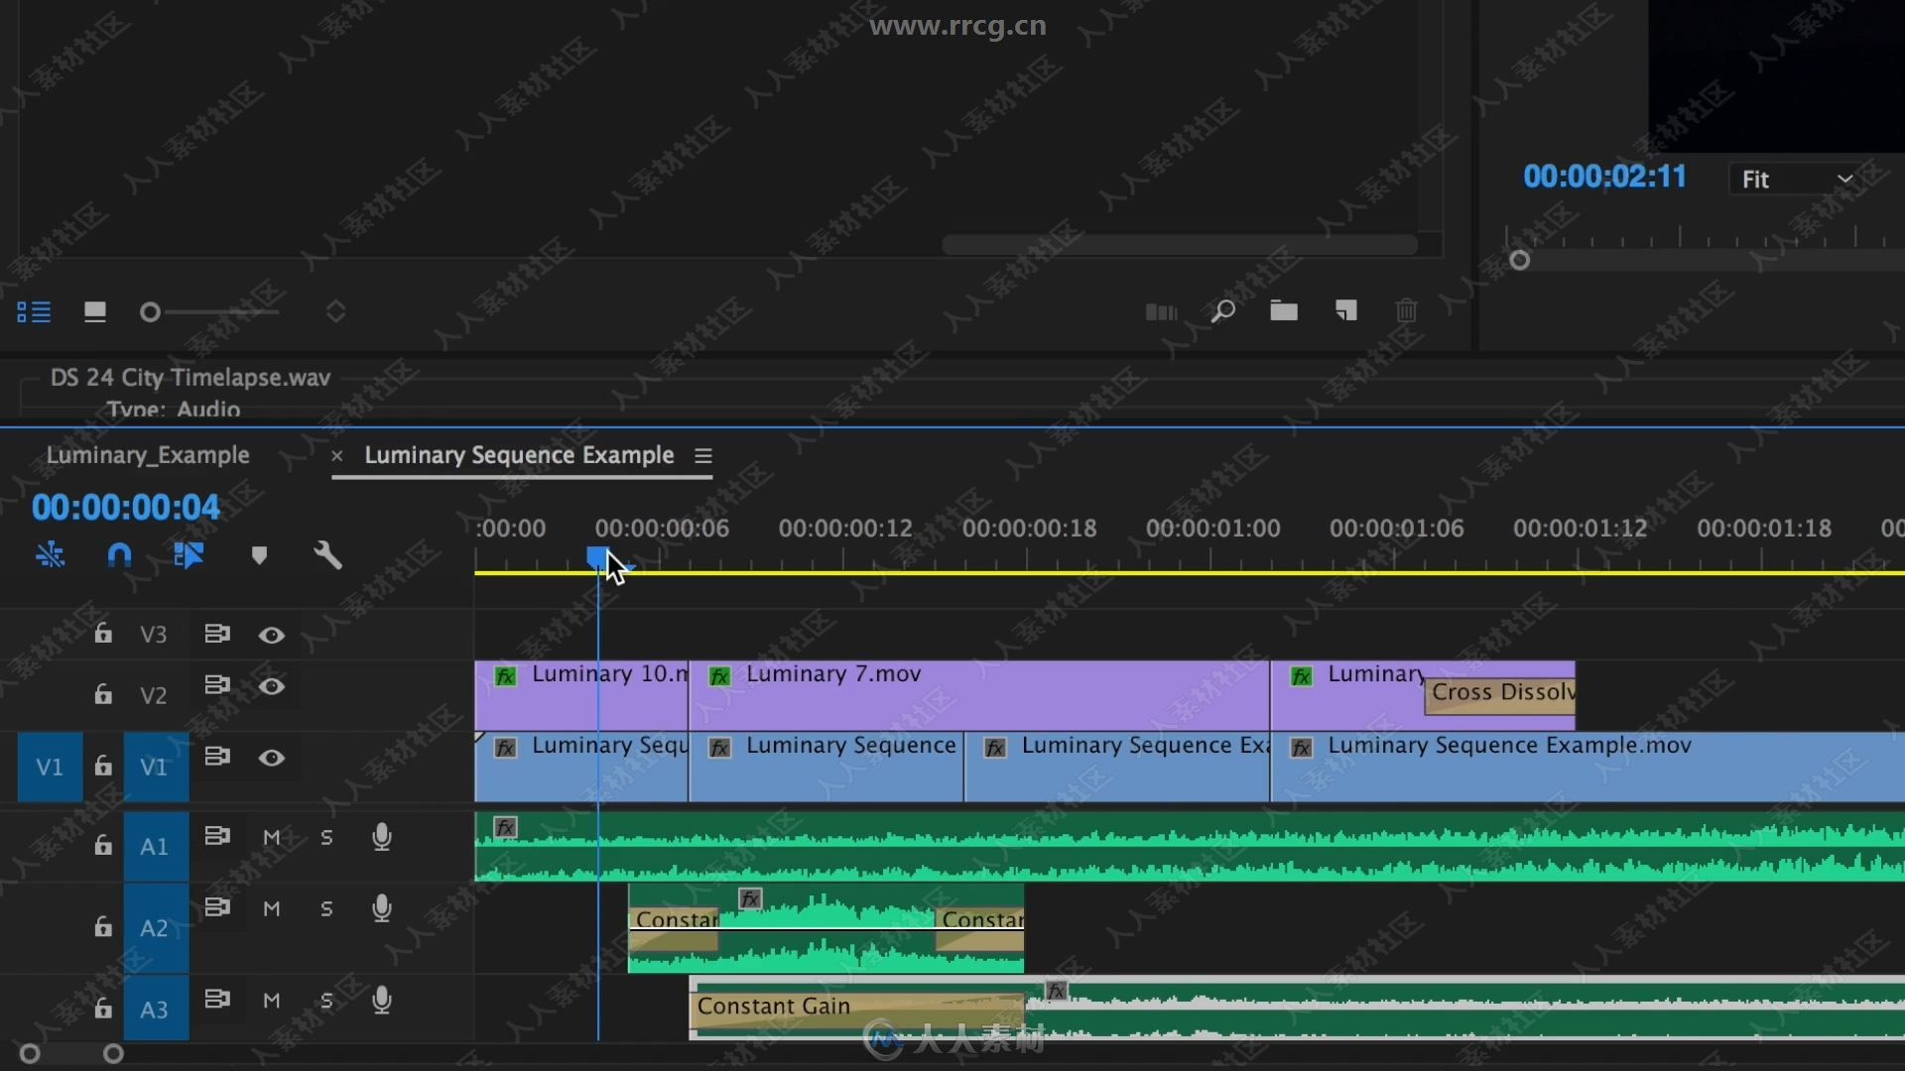Image resolution: width=1905 pixels, height=1071 pixels.
Task: Click program monitor timecode 00:00:02:11
Action: pyautogui.click(x=1604, y=178)
